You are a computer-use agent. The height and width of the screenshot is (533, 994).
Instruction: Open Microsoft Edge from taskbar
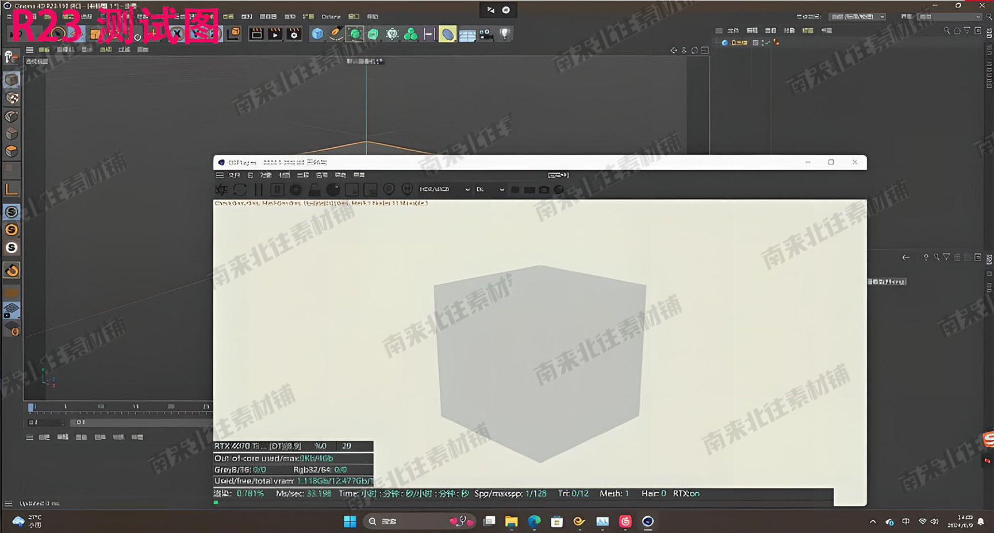[534, 522]
